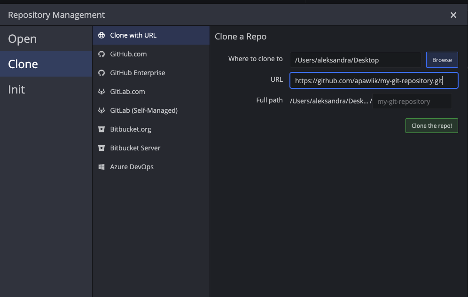468x297 pixels.
Task: Select GitLab.com as clone source
Action: tap(151, 92)
